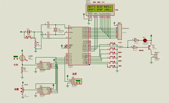Click the U3 ADC0832 chip
This screenshot has width=169, height=103.
tap(45, 66)
